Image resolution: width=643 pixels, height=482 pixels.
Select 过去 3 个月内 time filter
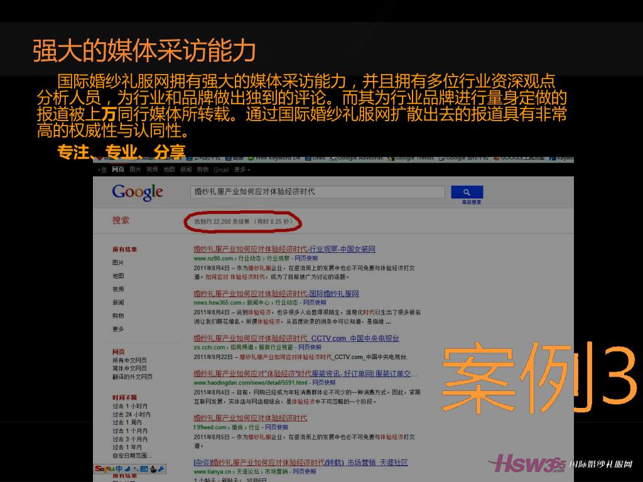(130, 439)
